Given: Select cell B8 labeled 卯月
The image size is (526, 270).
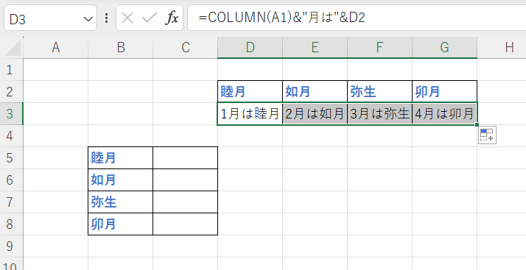Looking at the screenshot, I should coord(120,224).
